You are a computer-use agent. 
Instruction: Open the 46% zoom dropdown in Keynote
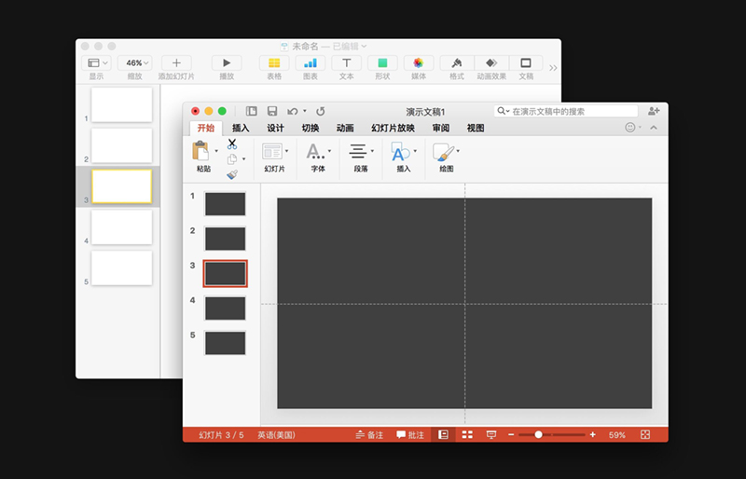pyautogui.click(x=135, y=62)
